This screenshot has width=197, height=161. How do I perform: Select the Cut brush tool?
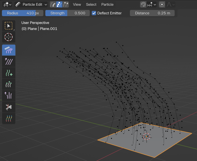coord(9,107)
